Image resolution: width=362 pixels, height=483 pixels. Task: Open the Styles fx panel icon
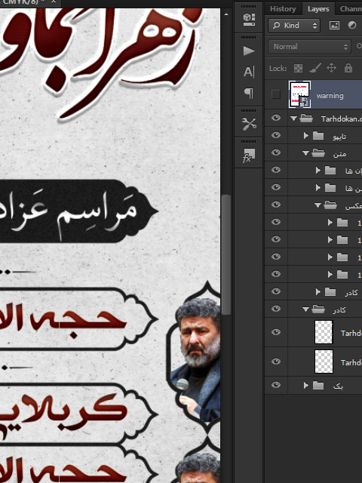click(249, 155)
